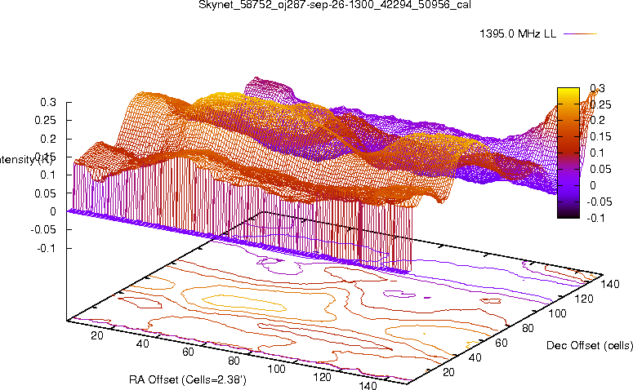This screenshot has width=633, height=390.
Task: Click the 20 tick on the Dec Offset axis
Action: [448, 372]
